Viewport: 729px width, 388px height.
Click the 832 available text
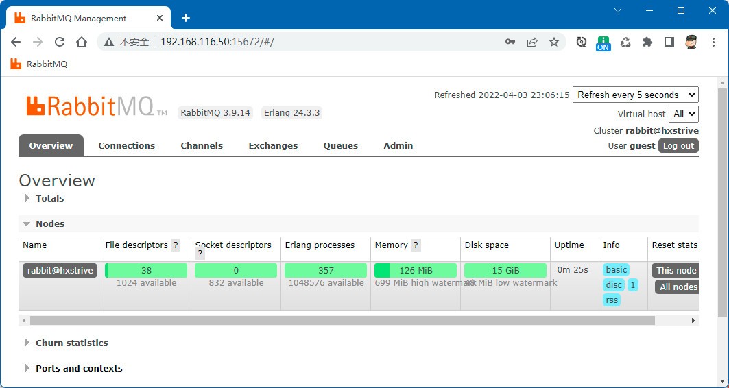coord(236,283)
